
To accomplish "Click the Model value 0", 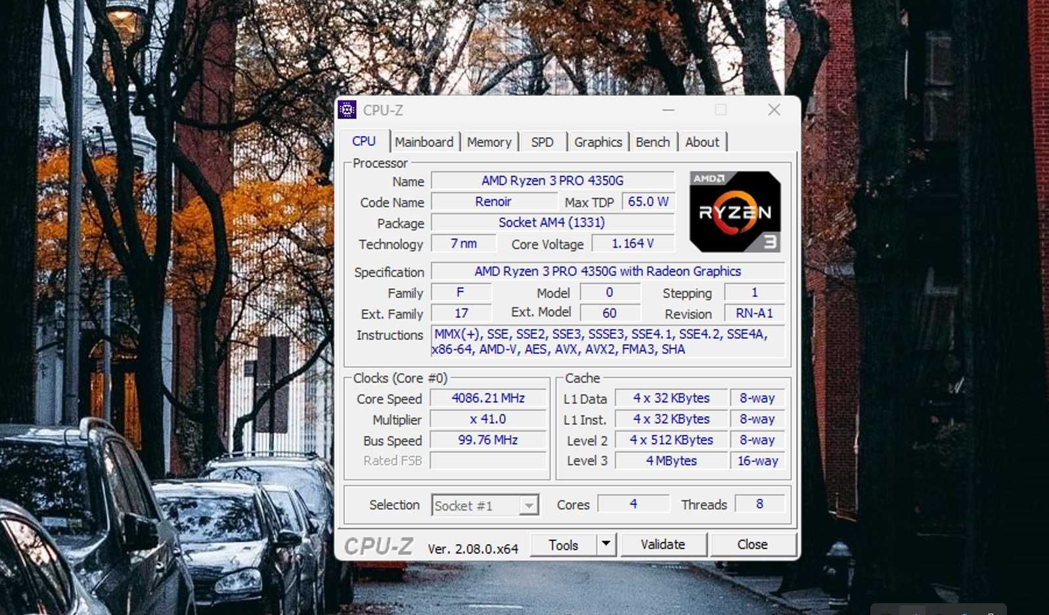I will [610, 292].
